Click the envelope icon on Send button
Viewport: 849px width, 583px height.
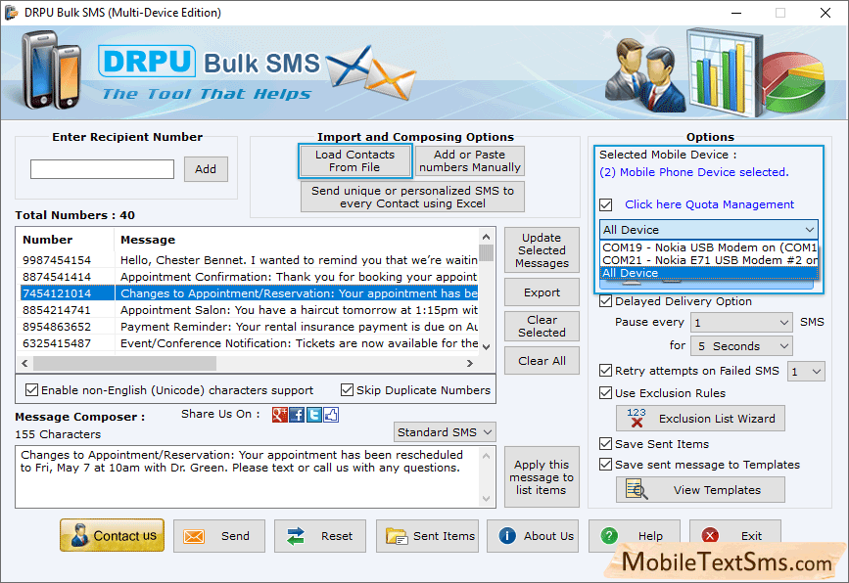194,536
